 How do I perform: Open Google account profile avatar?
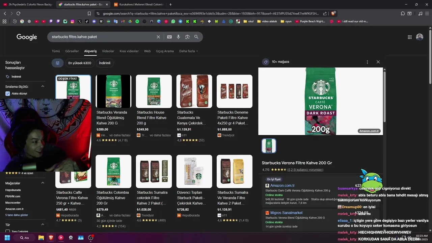tap(420, 37)
